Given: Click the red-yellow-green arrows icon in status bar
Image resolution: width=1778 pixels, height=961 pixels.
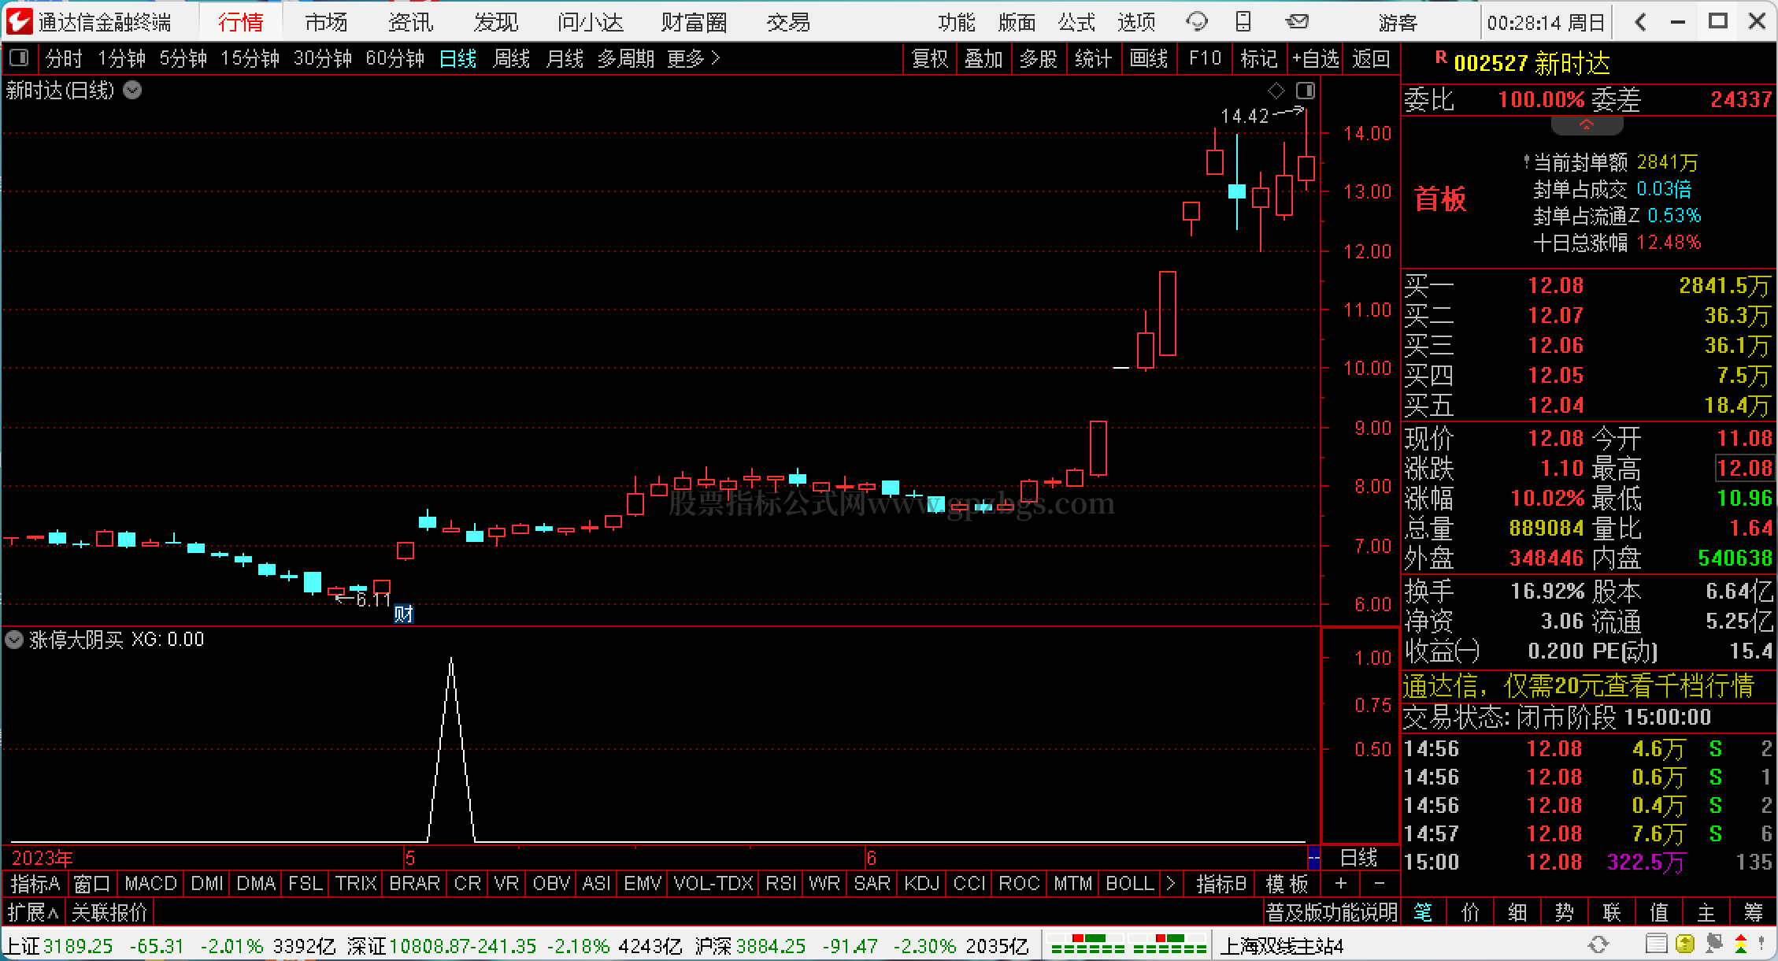Looking at the screenshot, I should coord(1741,944).
